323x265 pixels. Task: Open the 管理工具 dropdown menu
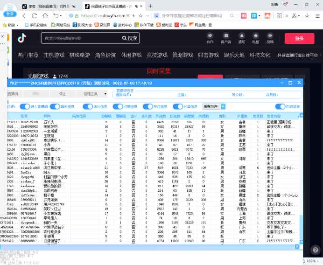click(x=92, y=94)
